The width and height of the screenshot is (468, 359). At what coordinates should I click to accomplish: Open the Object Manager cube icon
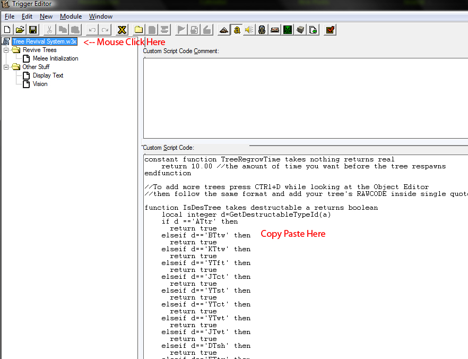click(x=300, y=30)
